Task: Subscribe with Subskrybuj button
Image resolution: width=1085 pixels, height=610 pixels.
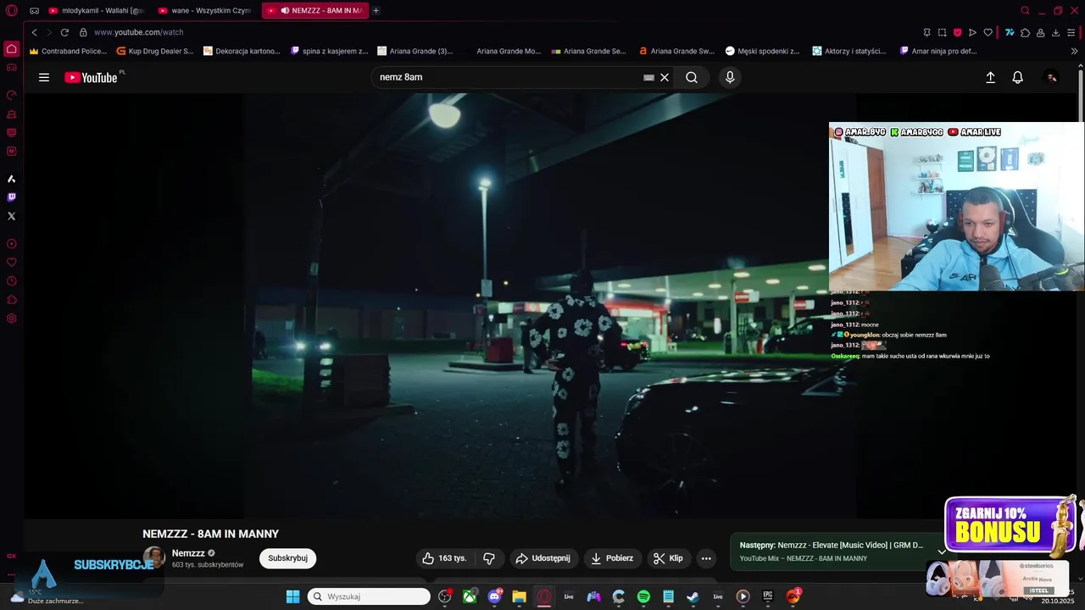Action: (287, 558)
